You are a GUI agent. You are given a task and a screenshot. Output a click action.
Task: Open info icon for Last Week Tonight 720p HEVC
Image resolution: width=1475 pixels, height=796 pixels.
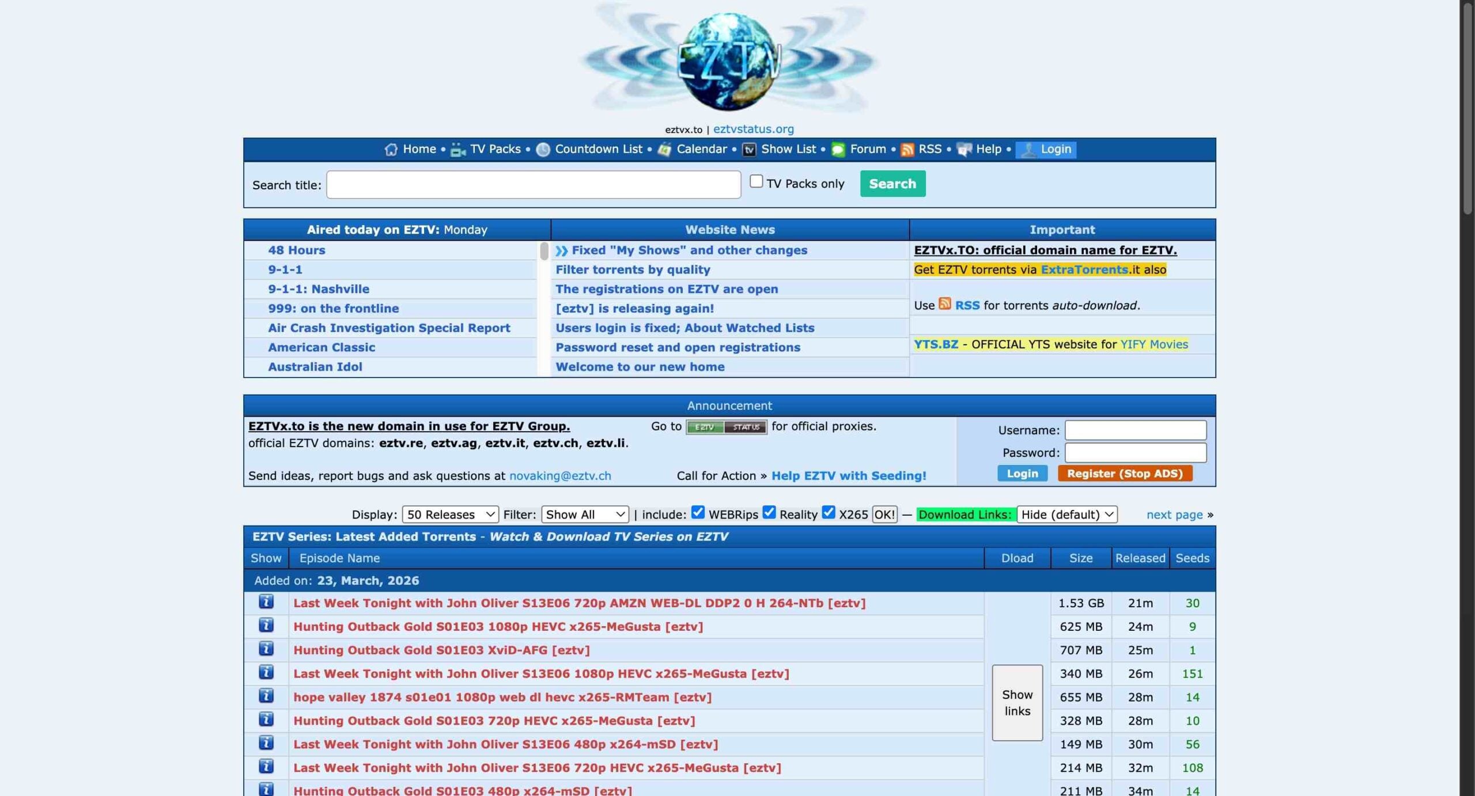(266, 767)
